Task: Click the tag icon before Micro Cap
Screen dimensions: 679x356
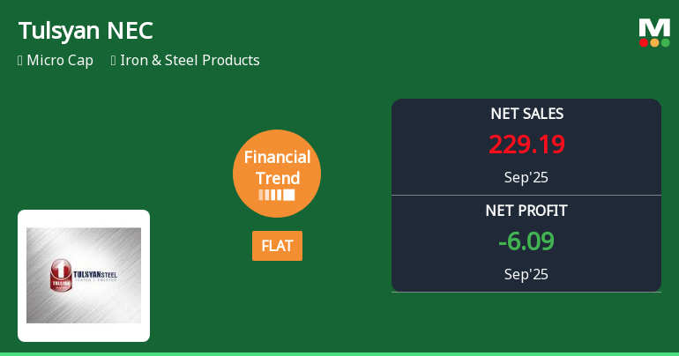Action: [x=20, y=61]
